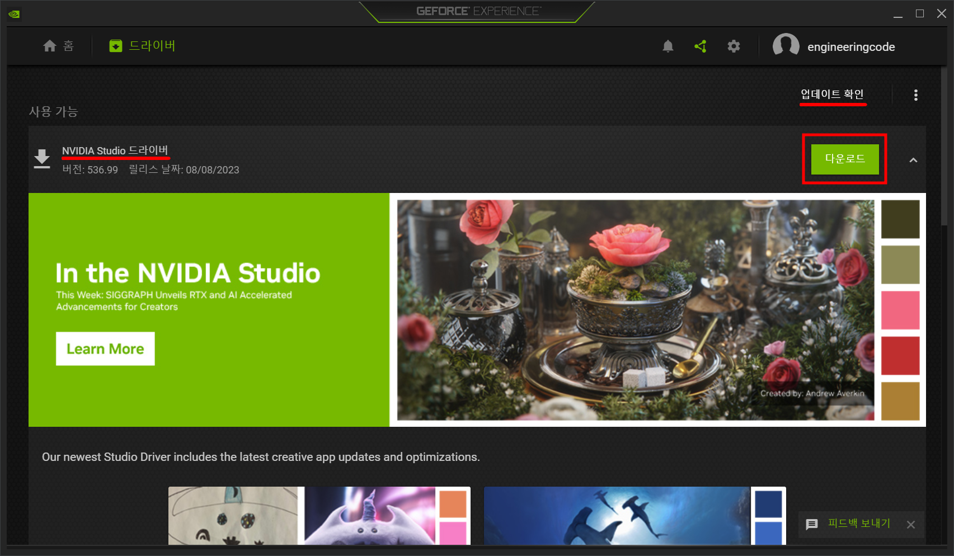Click the engineeringcode account name
The image size is (954, 556).
pos(851,47)
